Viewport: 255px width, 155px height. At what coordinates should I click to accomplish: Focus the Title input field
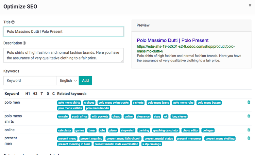[x=63, y=31]
